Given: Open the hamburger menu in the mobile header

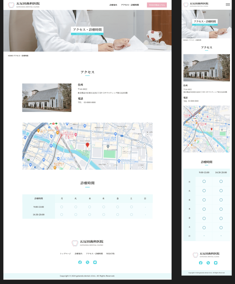Looking at the screenshot, I should point(228,4).
